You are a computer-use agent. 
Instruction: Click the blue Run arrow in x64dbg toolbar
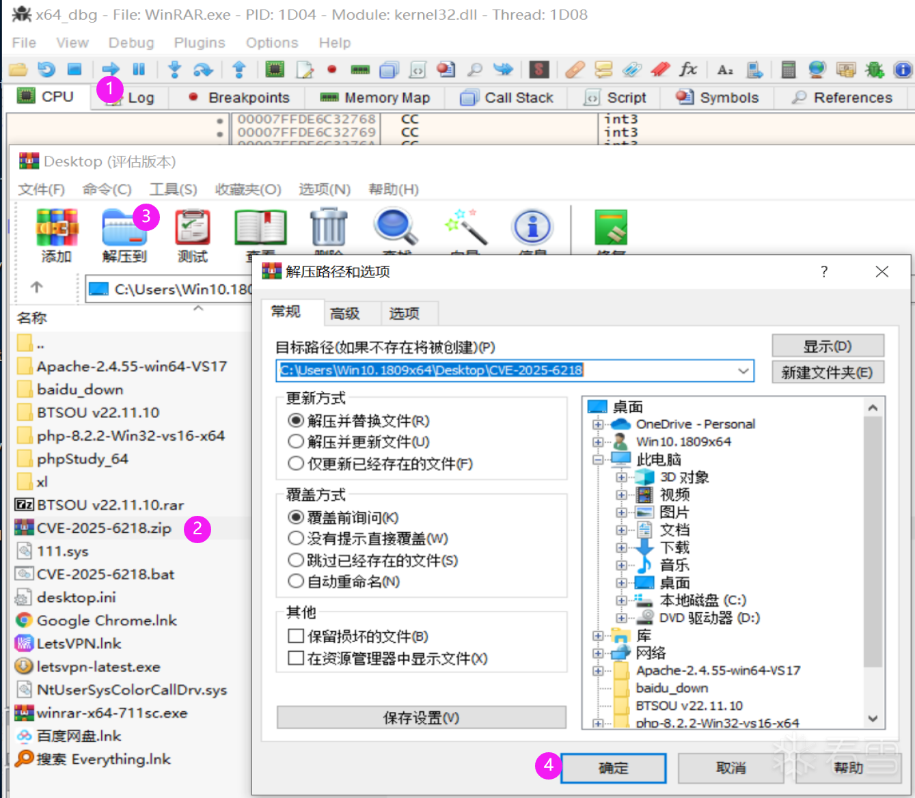point(110,69)
